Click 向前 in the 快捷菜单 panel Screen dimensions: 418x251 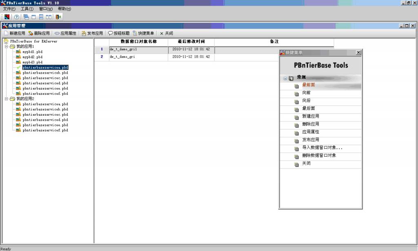pos(306,93)
